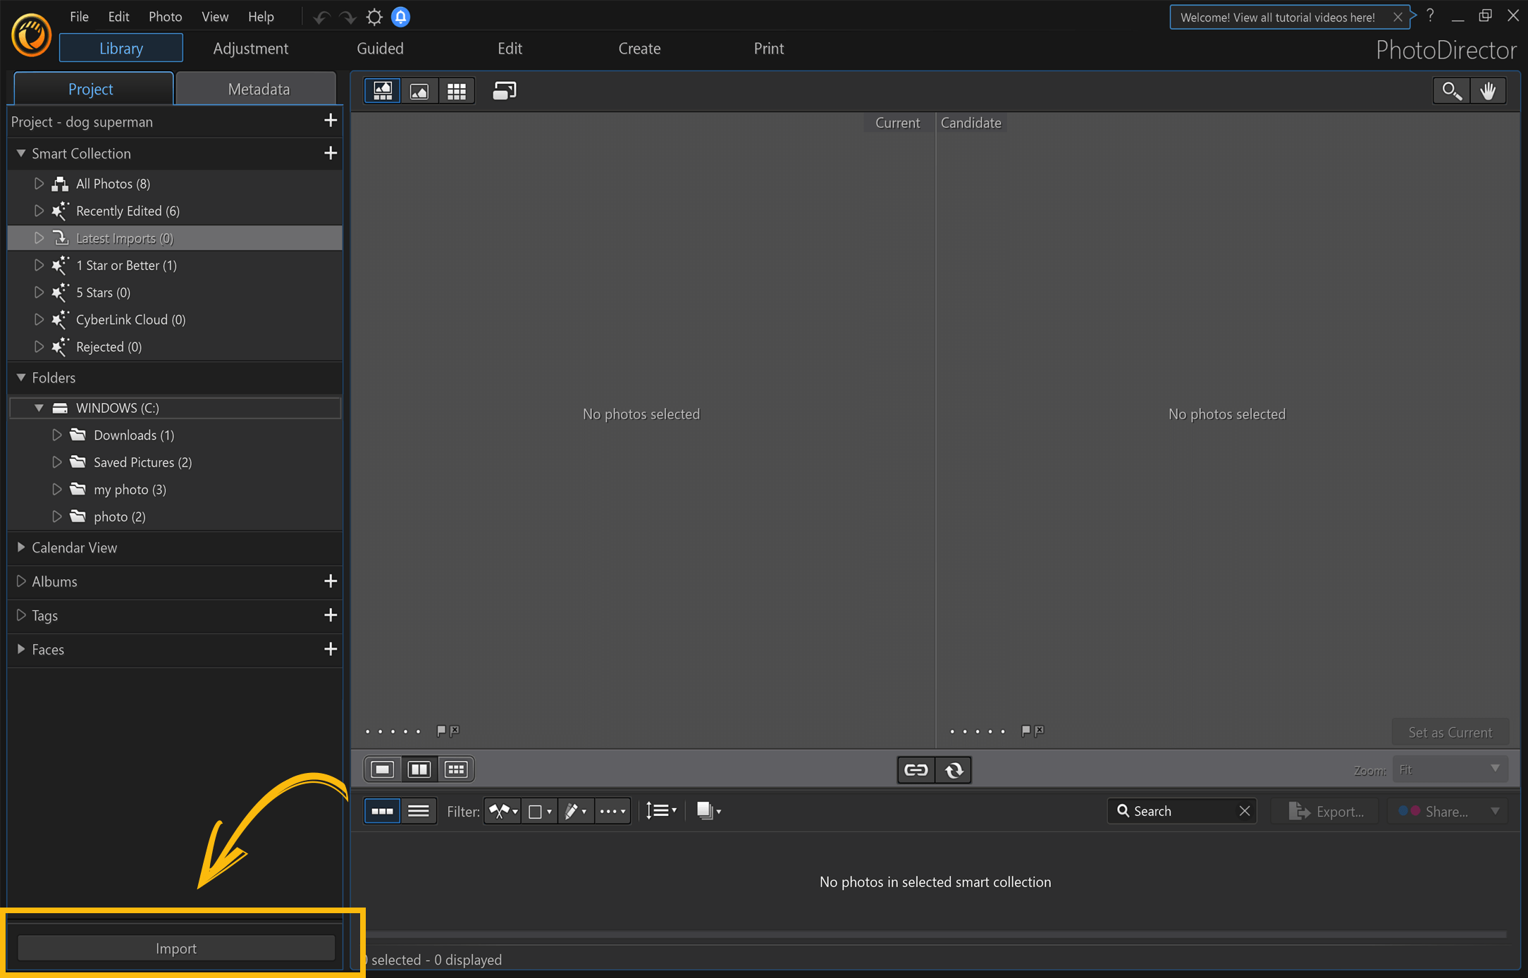Open the label pencil filter

click(576, 811)
